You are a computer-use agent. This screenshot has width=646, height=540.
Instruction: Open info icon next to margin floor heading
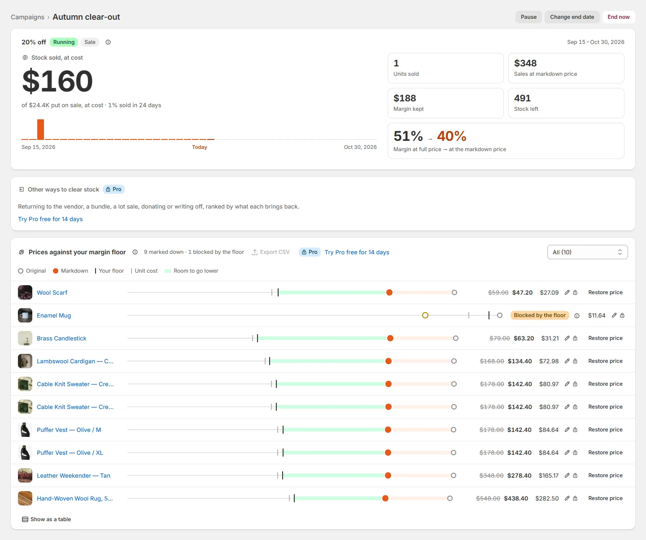click(135, 252)
